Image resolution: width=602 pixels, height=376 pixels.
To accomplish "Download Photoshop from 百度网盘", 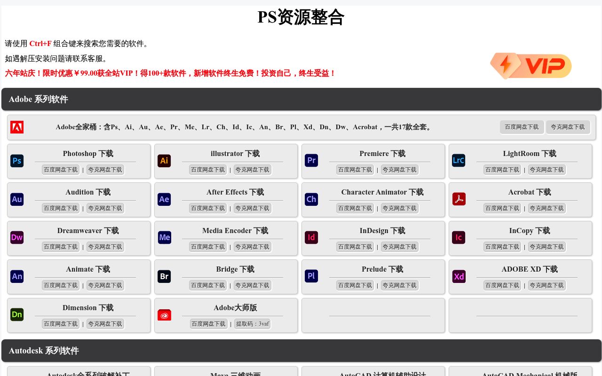I will coord(61,170).
